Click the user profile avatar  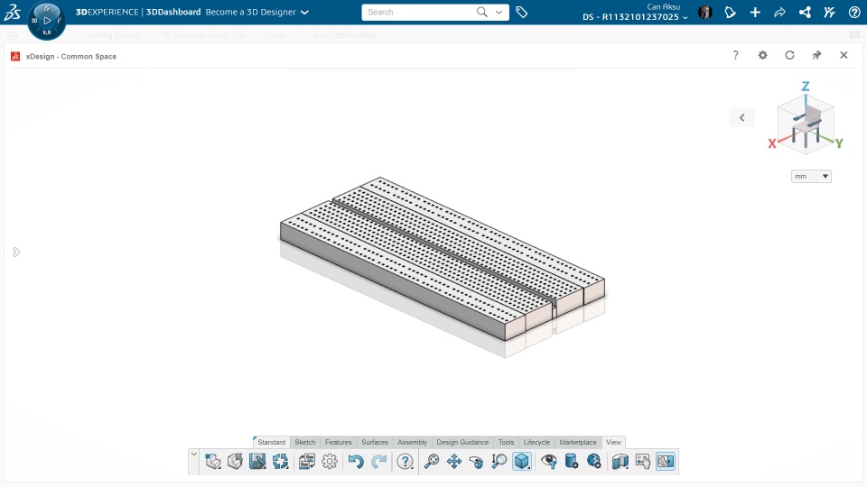pos(705,12)
